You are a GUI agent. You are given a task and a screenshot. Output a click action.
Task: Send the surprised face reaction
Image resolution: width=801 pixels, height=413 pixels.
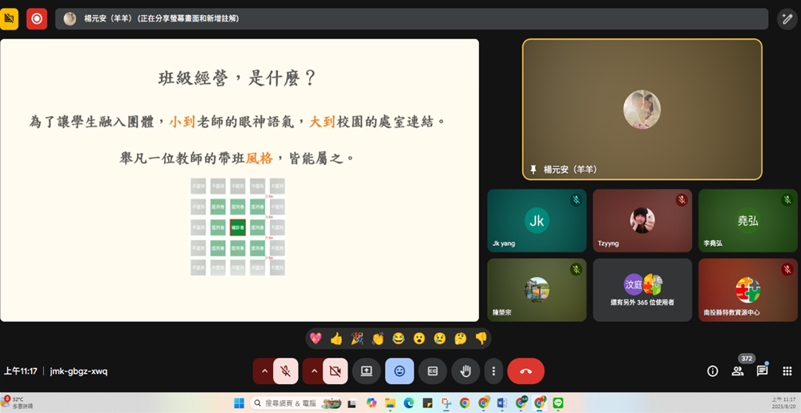pyautogui.click(x=420, y=339)
